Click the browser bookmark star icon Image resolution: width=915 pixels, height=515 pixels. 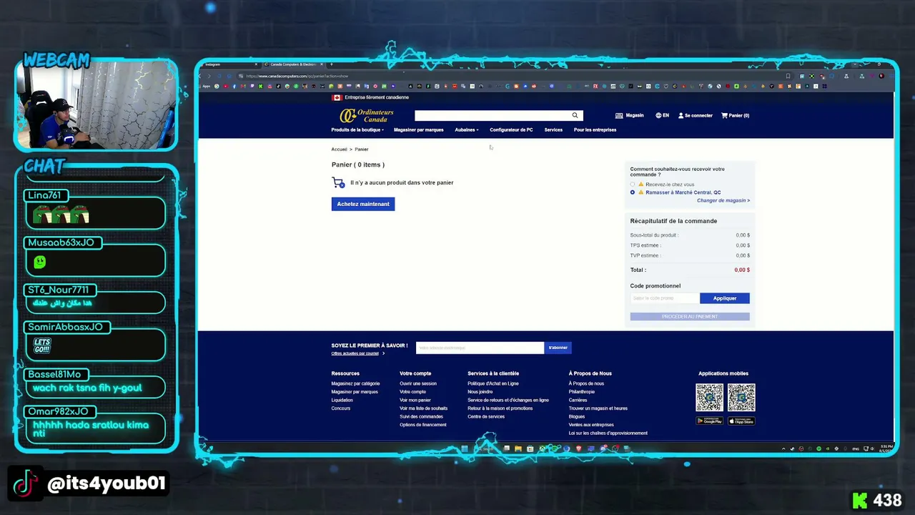point(788,76)
